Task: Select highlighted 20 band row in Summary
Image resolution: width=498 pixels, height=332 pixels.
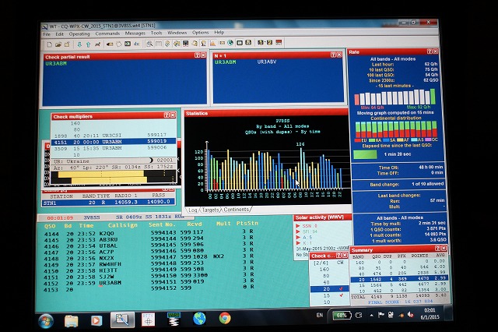Action: click(399, 278)
